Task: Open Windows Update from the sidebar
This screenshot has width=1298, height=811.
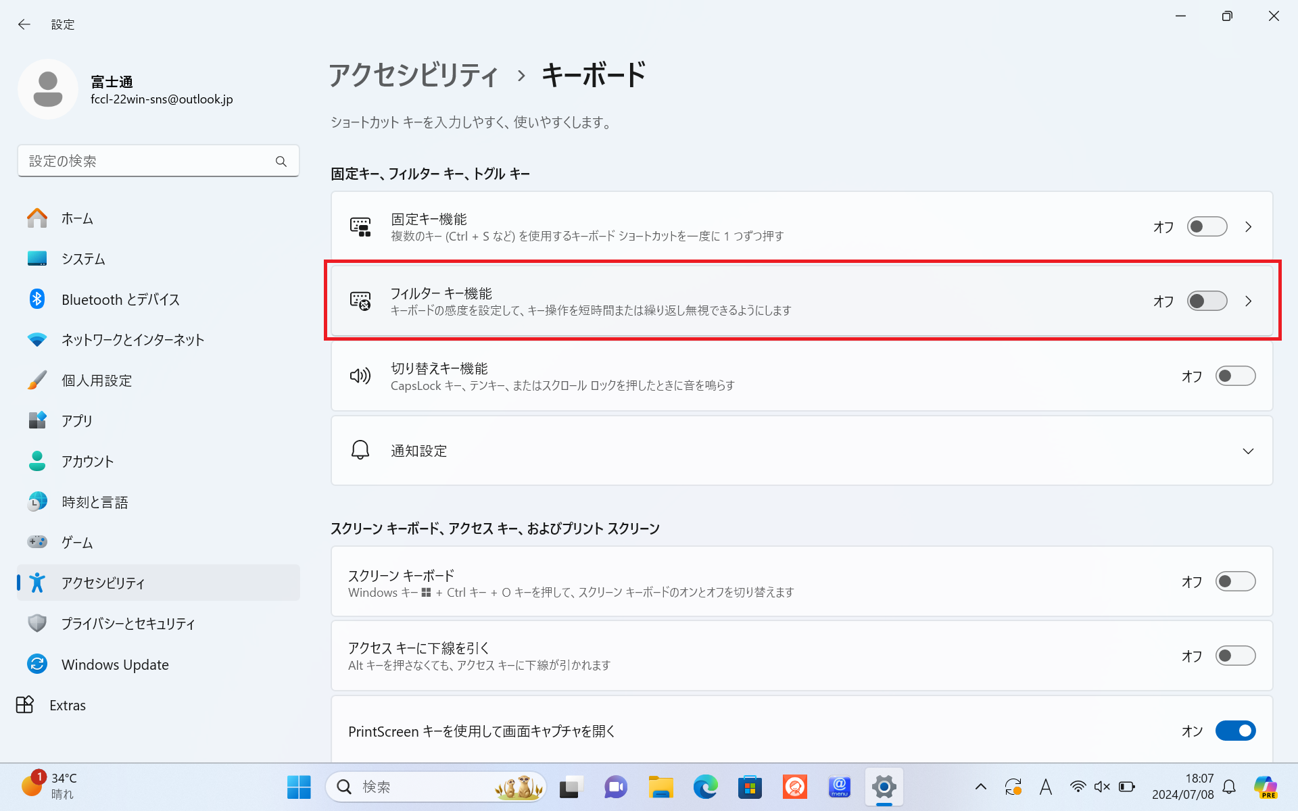Action: point(115,664)
